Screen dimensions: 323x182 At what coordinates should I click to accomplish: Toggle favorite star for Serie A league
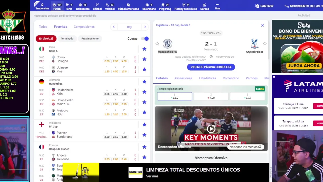point(144,49)
